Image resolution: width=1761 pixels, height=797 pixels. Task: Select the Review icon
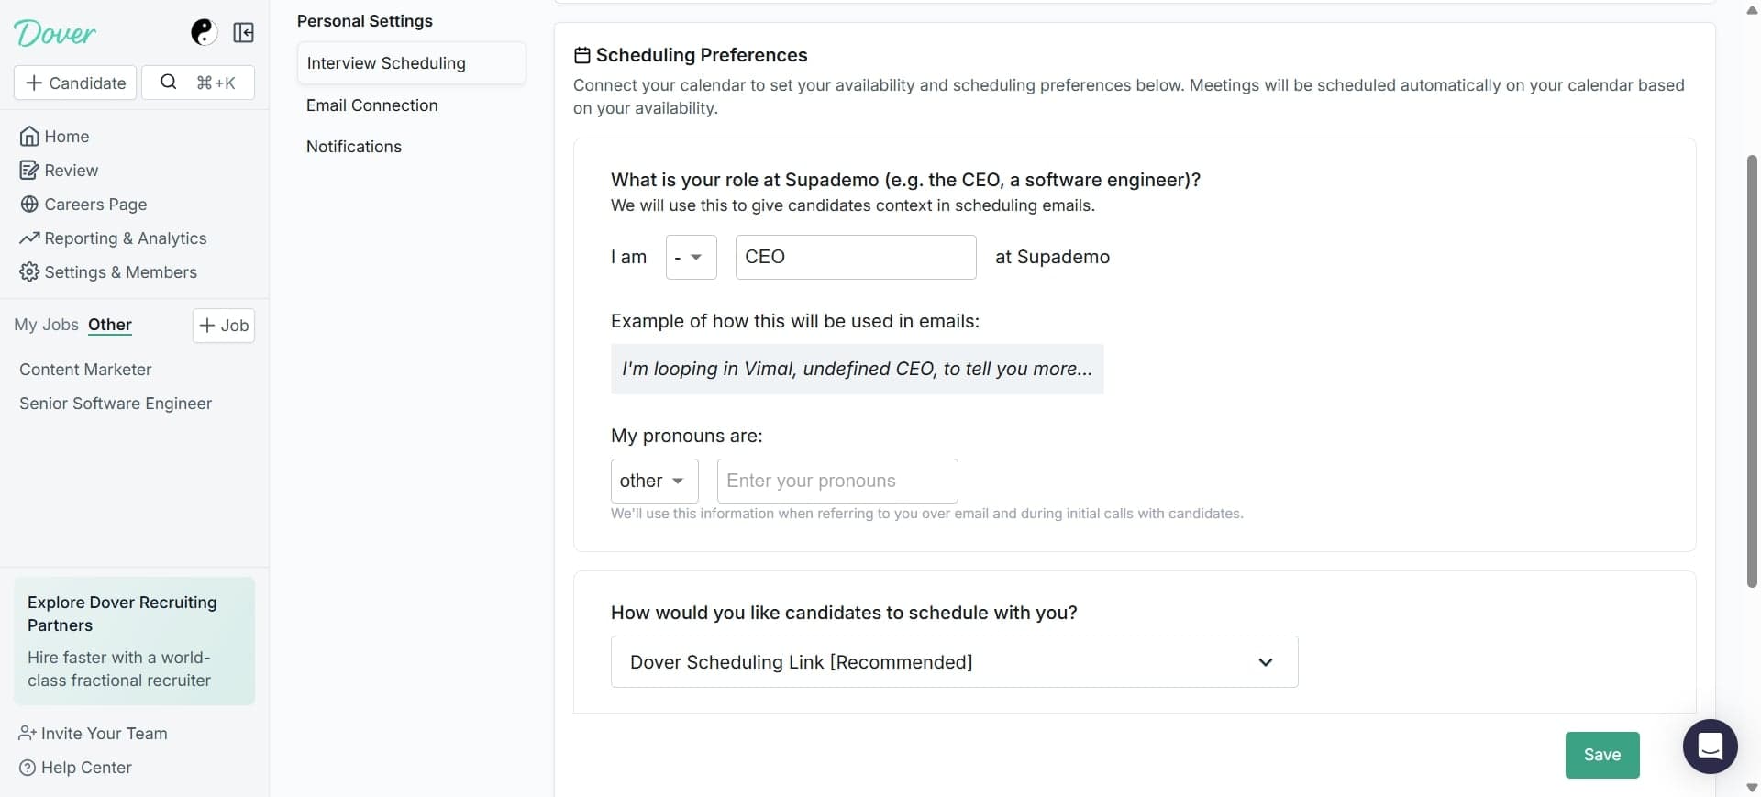[29, 170]
